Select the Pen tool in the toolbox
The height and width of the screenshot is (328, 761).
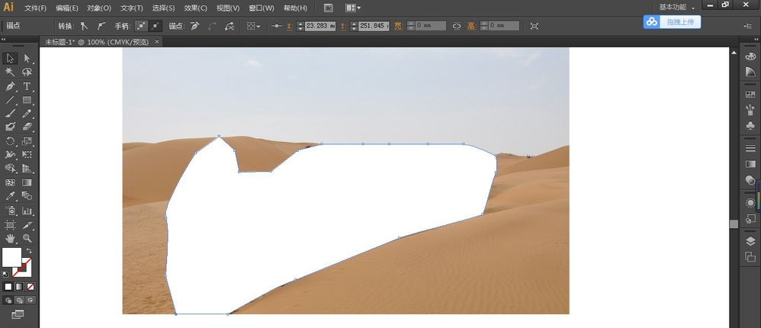[x=11, y=86]
